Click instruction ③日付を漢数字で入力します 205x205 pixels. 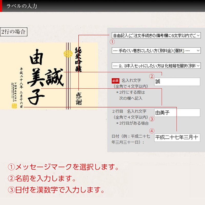(58, 190)
